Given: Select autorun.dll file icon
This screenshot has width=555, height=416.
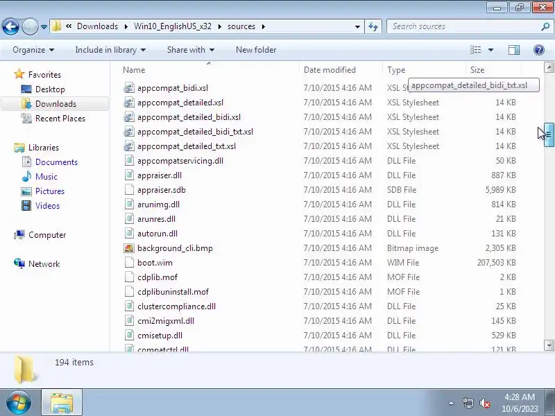Looking at the screenshot, I should (129, 234).
